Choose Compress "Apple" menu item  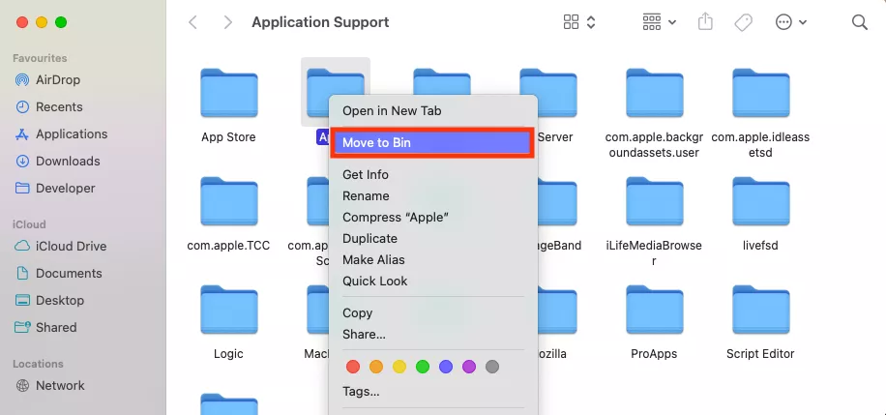(432, 217)
